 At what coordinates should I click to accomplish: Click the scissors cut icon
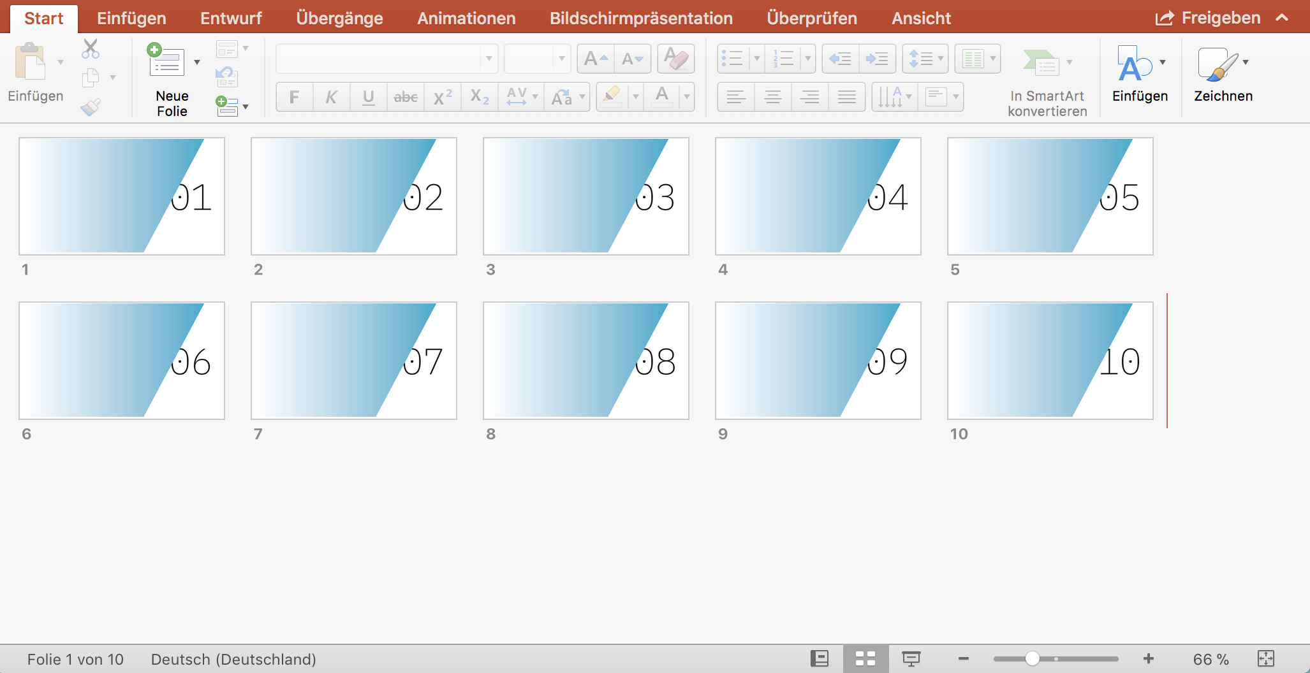coord(91,49)
